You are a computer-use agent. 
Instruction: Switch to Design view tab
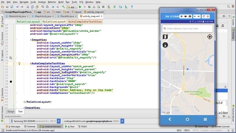click(x=11, y=112)
